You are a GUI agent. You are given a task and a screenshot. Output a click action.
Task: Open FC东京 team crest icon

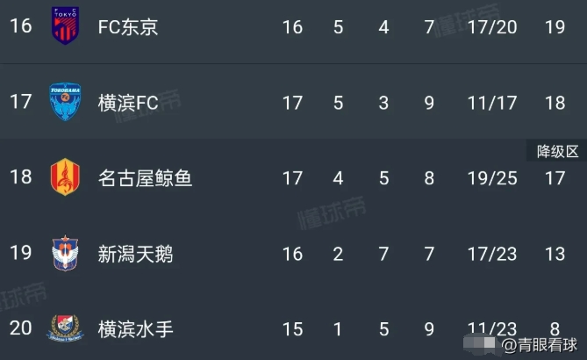pyautogui.click(x=65, y=25)
